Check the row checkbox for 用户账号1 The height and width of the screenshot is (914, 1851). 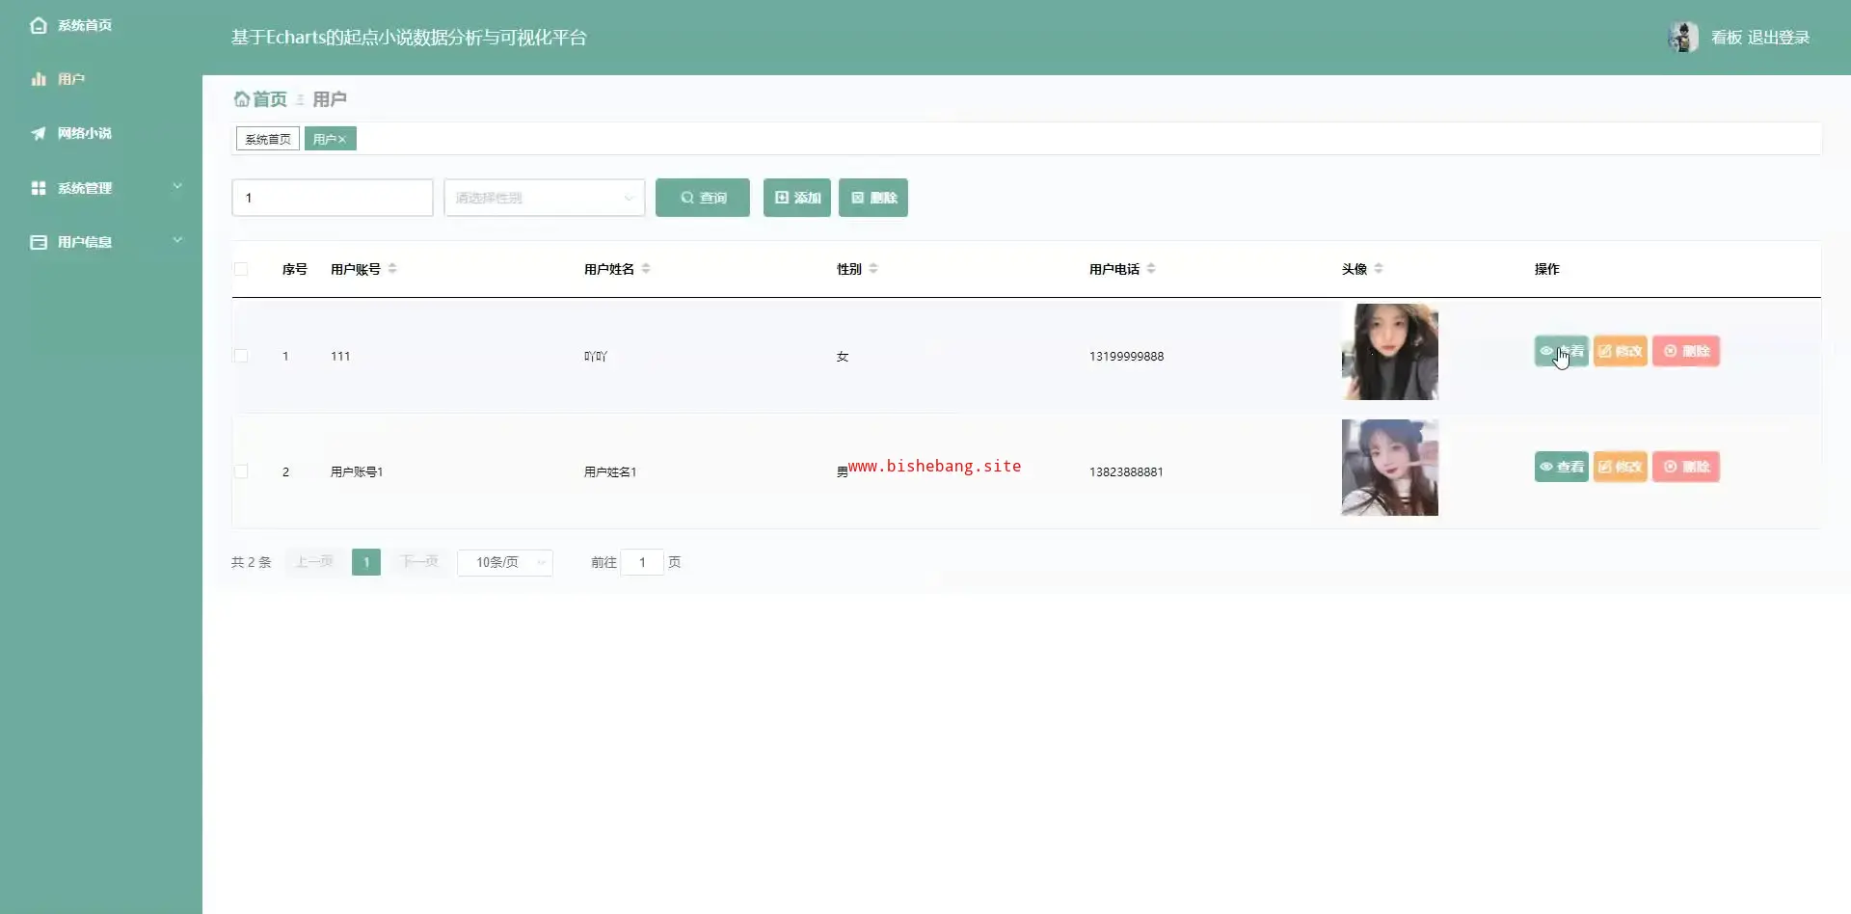[x=241, y=471]
